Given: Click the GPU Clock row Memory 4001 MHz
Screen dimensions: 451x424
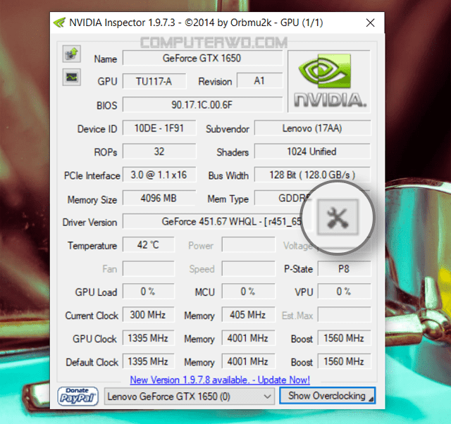Looking at the screenshot, I should (x=249, y=338).
